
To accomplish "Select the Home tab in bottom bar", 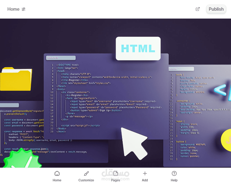I will coord(57,176).
